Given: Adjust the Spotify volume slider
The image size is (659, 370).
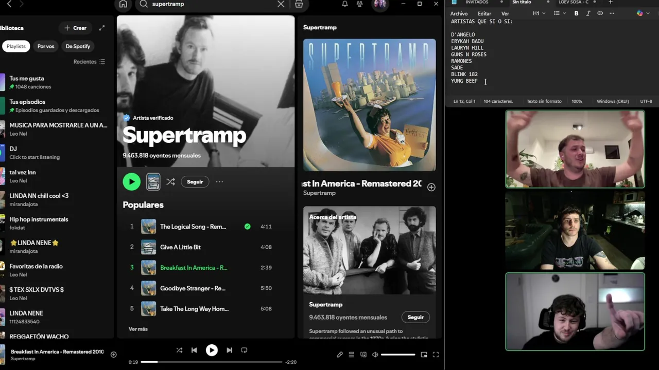Looking at the screenshot, I should [398, 355].
